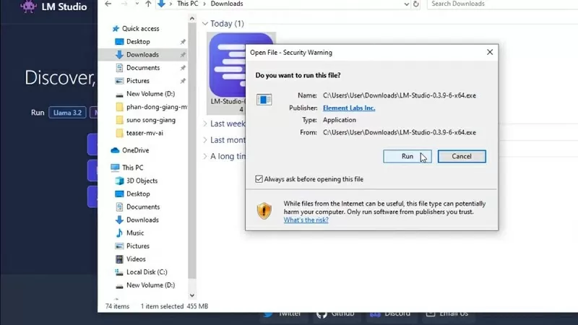Open address bar history dropdown
This screenshot has width=578, height=325.
(405, 4)
